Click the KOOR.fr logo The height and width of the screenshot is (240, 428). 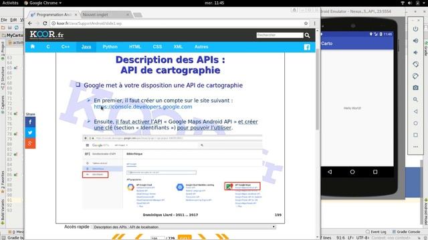click(47, 35)
